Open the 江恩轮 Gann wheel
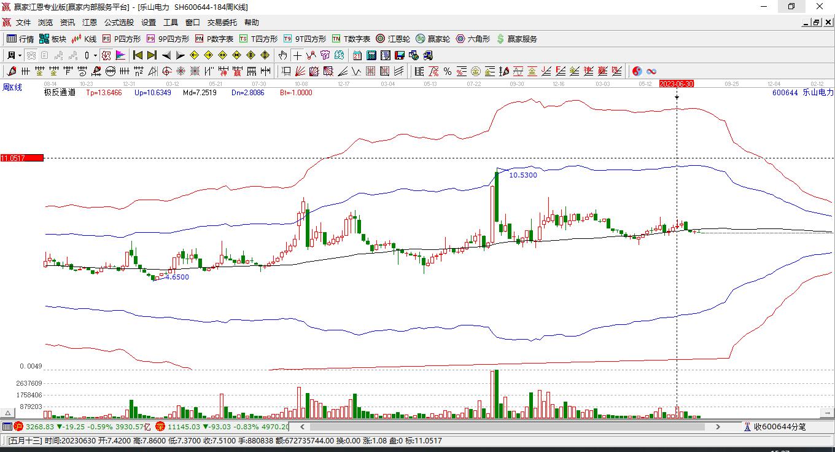 (393, 39)
